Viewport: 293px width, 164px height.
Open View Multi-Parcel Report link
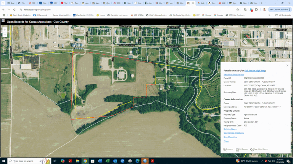[x=233, y=74]
